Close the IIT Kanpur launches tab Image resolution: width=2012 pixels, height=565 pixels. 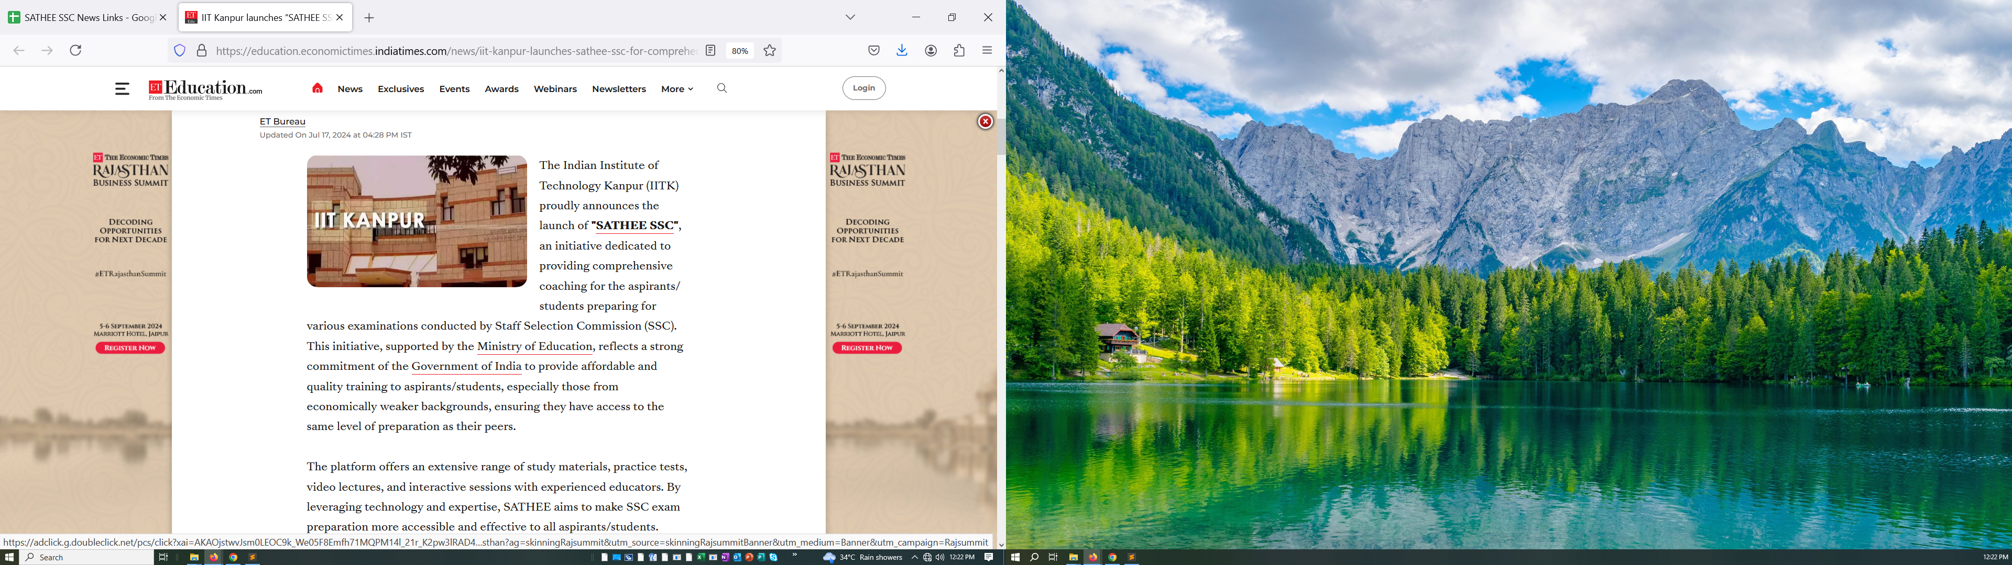coord(340,17)
